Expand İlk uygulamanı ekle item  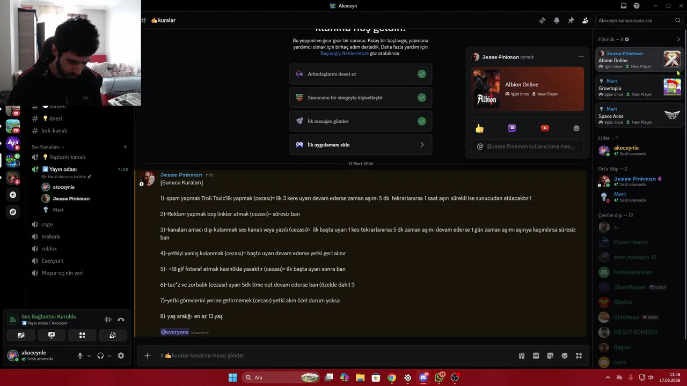coord(360,145)
